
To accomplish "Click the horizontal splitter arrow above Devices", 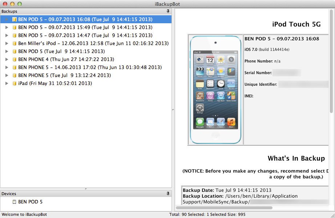I will [x=86, y=189].
